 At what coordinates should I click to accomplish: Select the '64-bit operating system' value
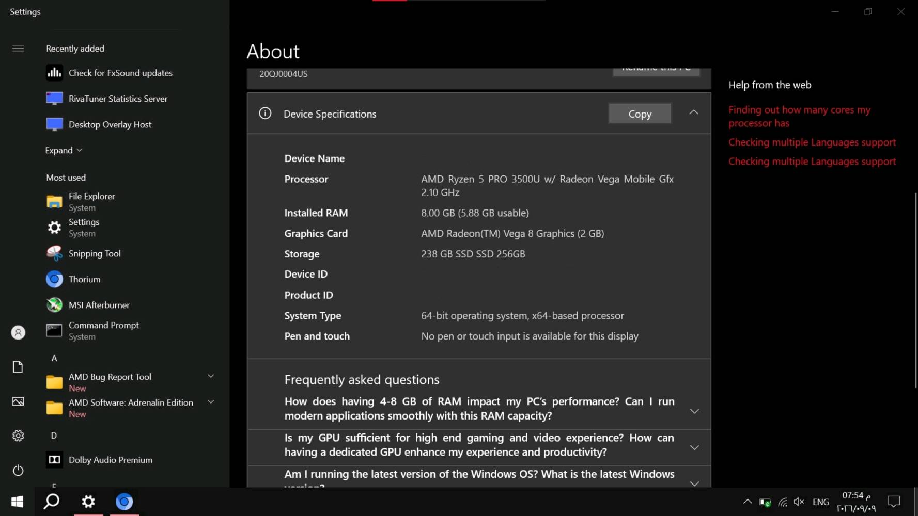pyautogui.click(x=522, y=316)
